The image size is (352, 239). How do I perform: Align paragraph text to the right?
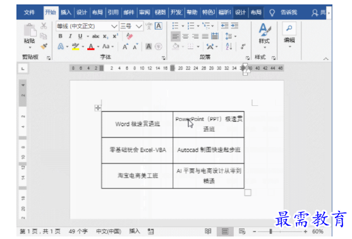point(195,37)
